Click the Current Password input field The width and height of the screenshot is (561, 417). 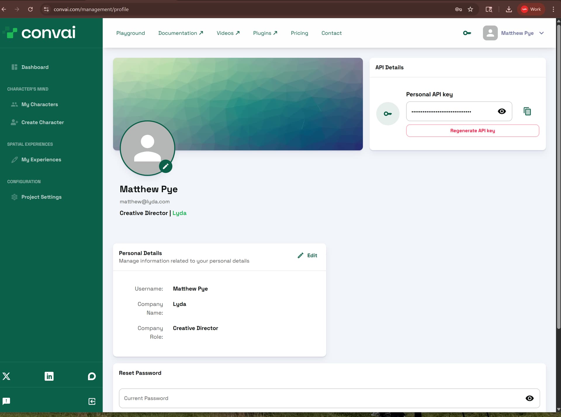pos(321,398)
